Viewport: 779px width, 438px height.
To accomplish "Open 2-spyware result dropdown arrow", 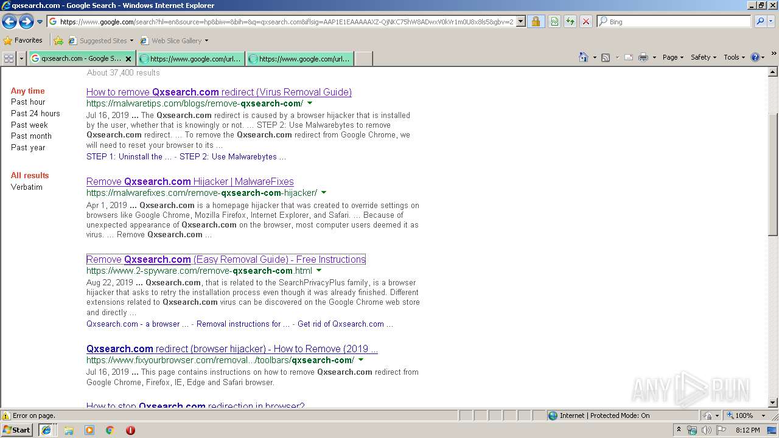I will click(319, 271).
